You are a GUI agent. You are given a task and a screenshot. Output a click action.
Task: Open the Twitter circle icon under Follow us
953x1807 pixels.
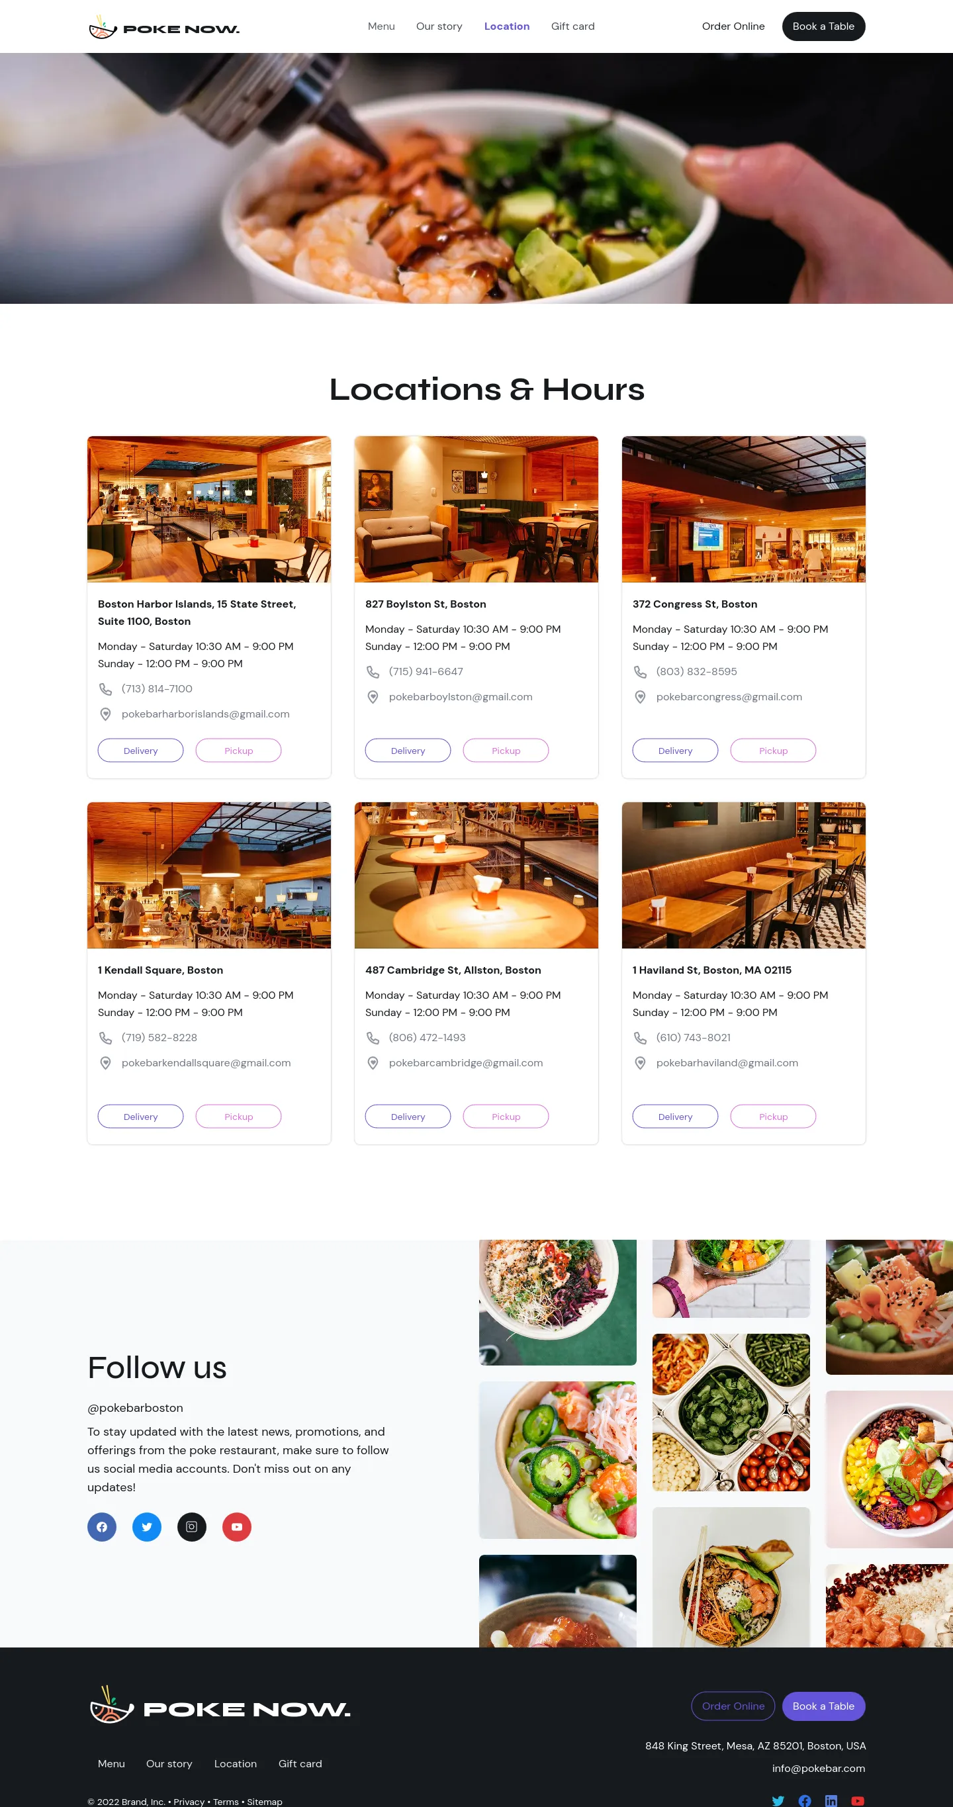click(x=146, y=1527)
